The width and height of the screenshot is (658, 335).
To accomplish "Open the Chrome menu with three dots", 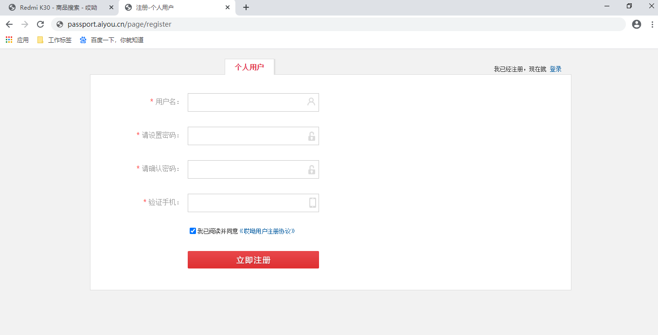I will pos(652,24).
